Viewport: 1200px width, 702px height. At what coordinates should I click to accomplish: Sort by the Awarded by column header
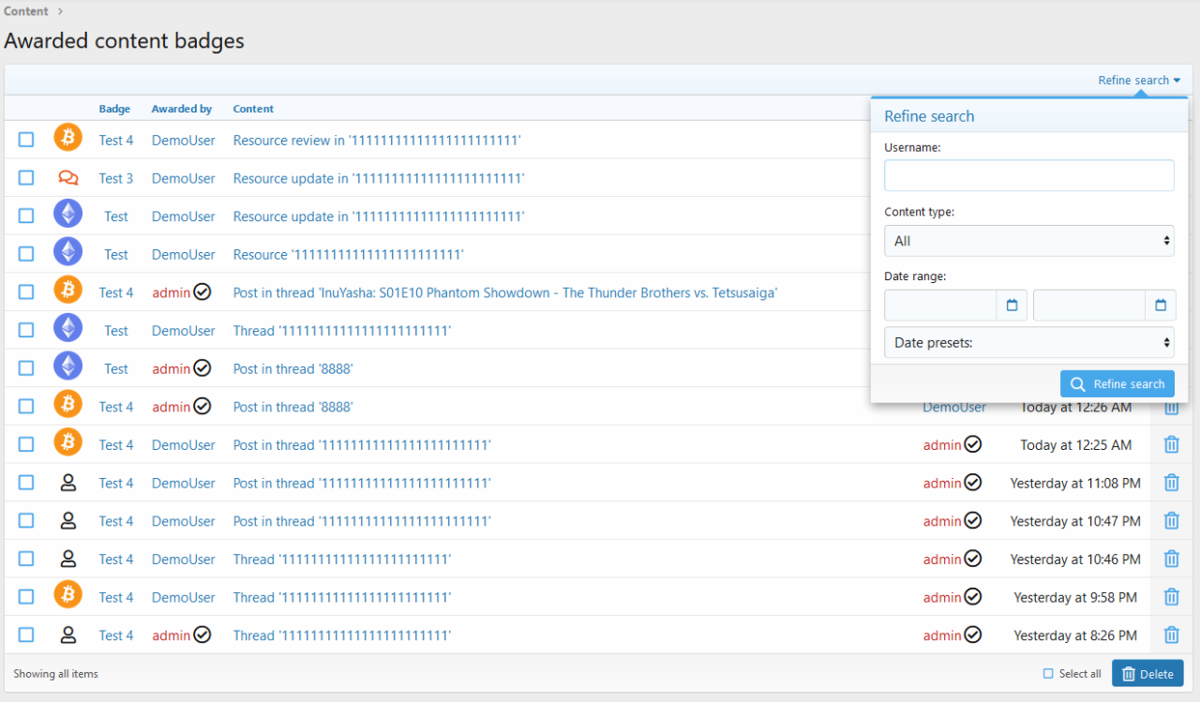[182, 109]
